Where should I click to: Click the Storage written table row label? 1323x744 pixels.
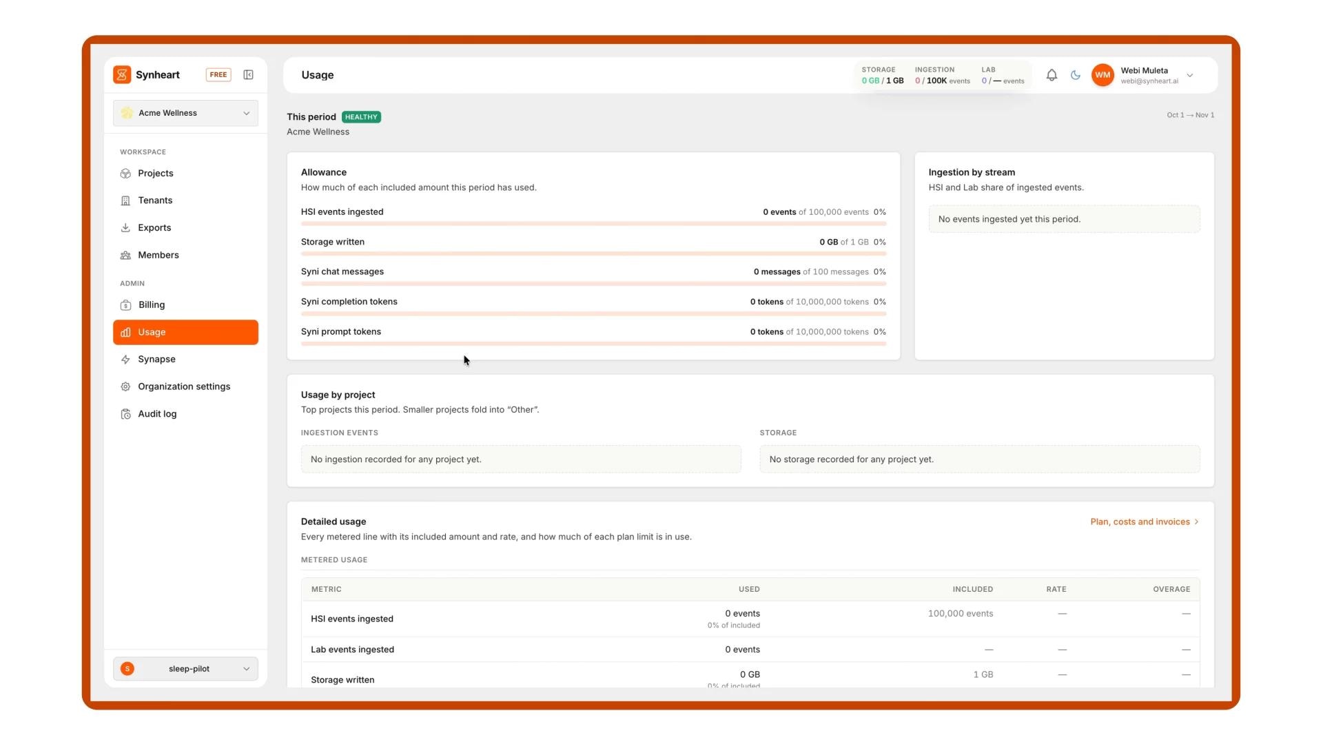[x=342, y=680]
